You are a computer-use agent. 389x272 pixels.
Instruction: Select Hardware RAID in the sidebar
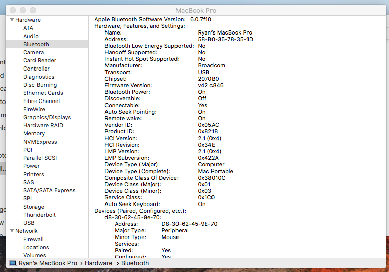tap(43, 125)
